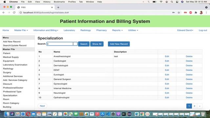The image size is (210, 118).
Task: Click the browser forward arrow
Action: point(9,12)
